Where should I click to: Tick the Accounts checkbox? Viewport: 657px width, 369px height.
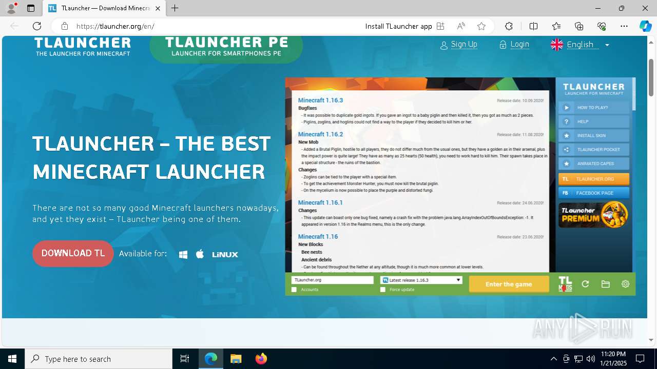(x=294, y=290)
